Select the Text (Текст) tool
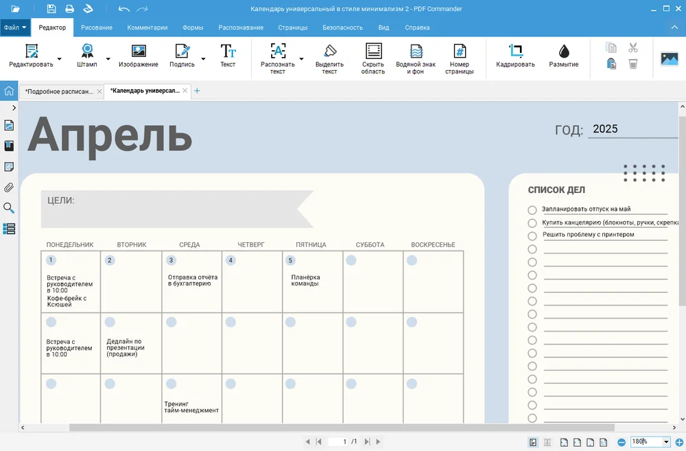Screen dimensions: 686x451 (228, 55)
